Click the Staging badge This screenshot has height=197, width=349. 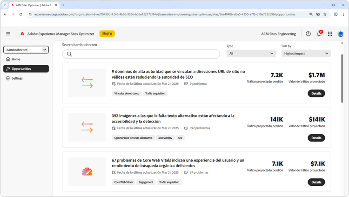[x=107, y=34]
